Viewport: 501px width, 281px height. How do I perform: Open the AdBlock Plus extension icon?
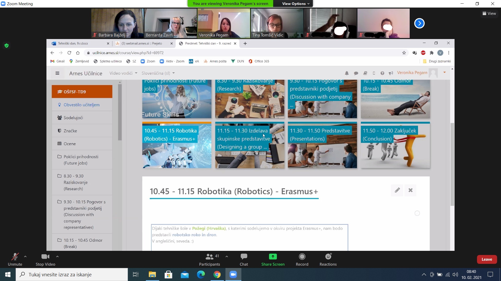tap(423, 53)
